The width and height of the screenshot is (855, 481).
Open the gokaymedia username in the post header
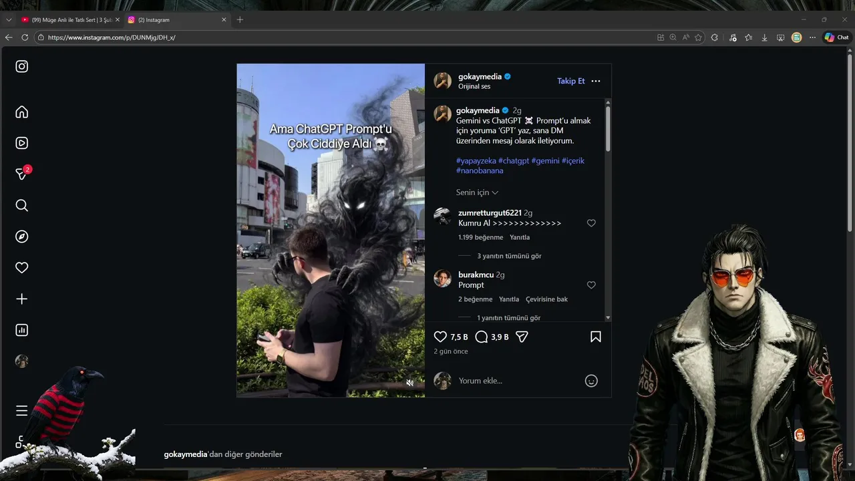point(480,77)
